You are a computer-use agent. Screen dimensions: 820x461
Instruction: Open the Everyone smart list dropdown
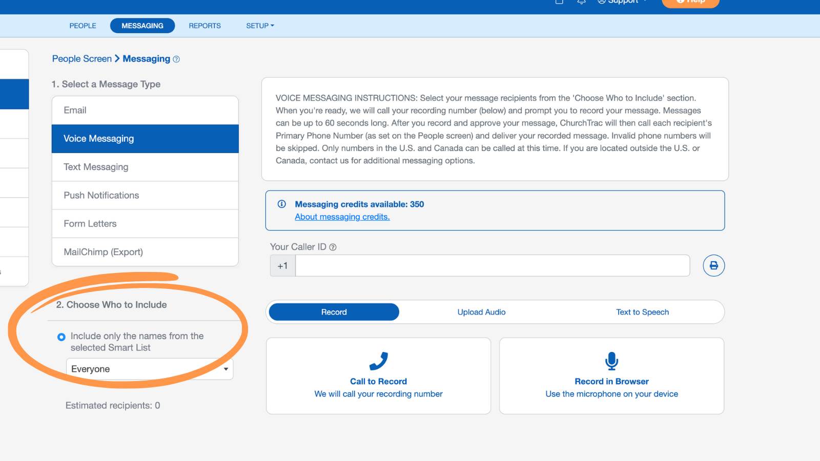coord(150,369)
